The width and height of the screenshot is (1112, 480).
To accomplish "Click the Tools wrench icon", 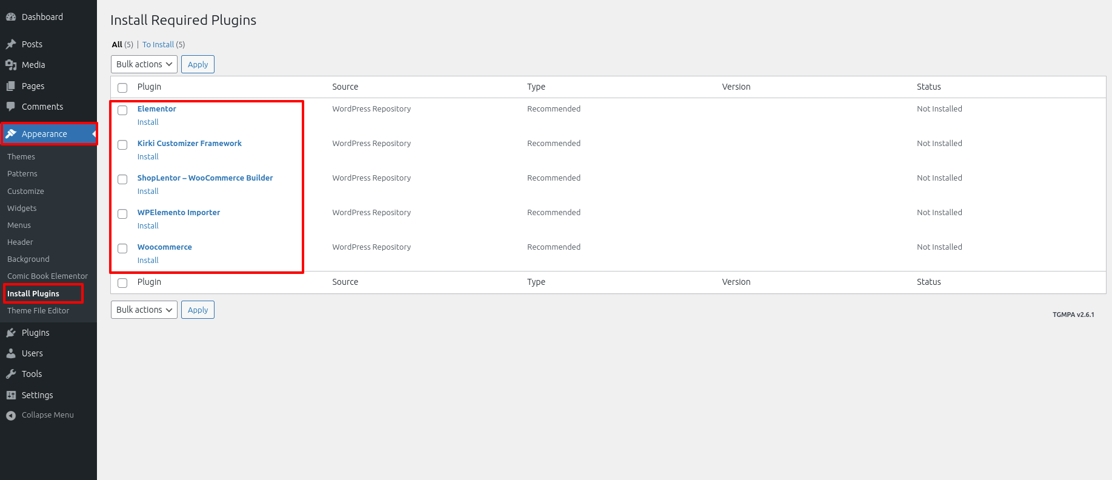I will point(11,374).
